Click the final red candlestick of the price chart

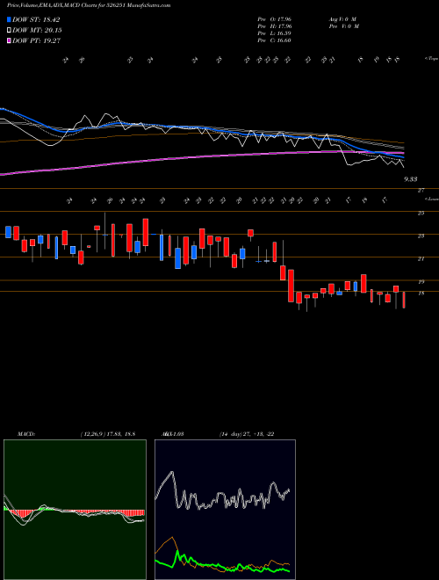404,300
